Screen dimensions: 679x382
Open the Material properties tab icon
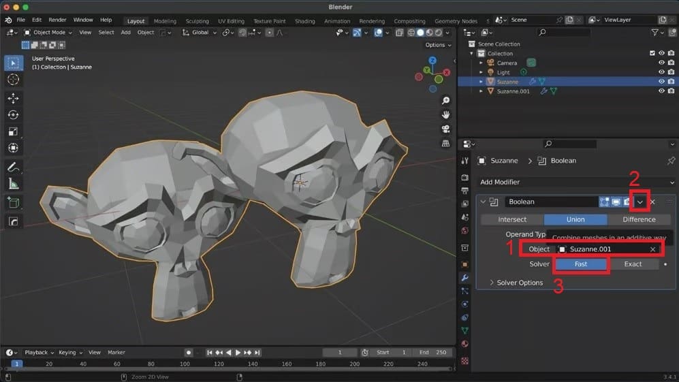pos(464,344)
